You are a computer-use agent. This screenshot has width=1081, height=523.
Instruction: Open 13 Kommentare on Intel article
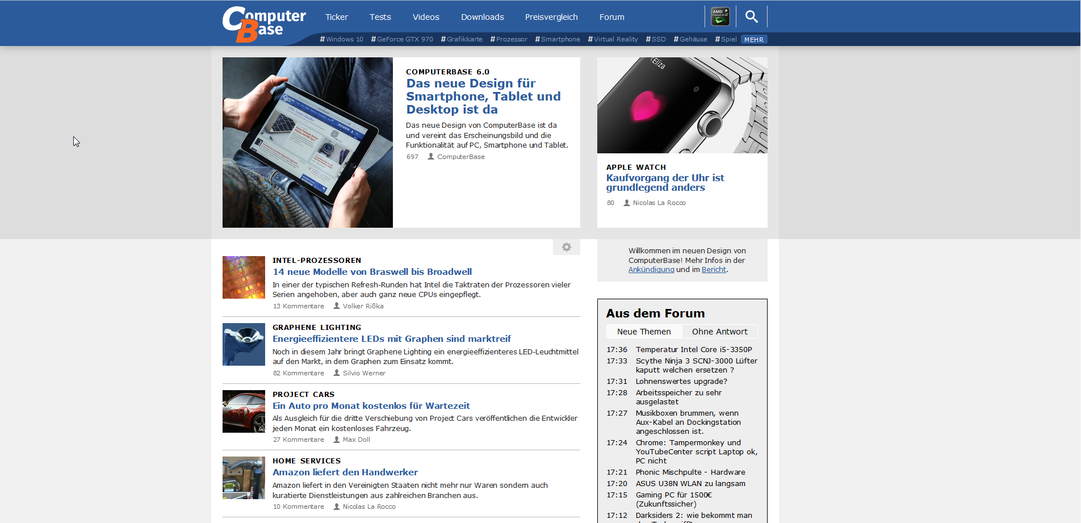pos(299,306)
